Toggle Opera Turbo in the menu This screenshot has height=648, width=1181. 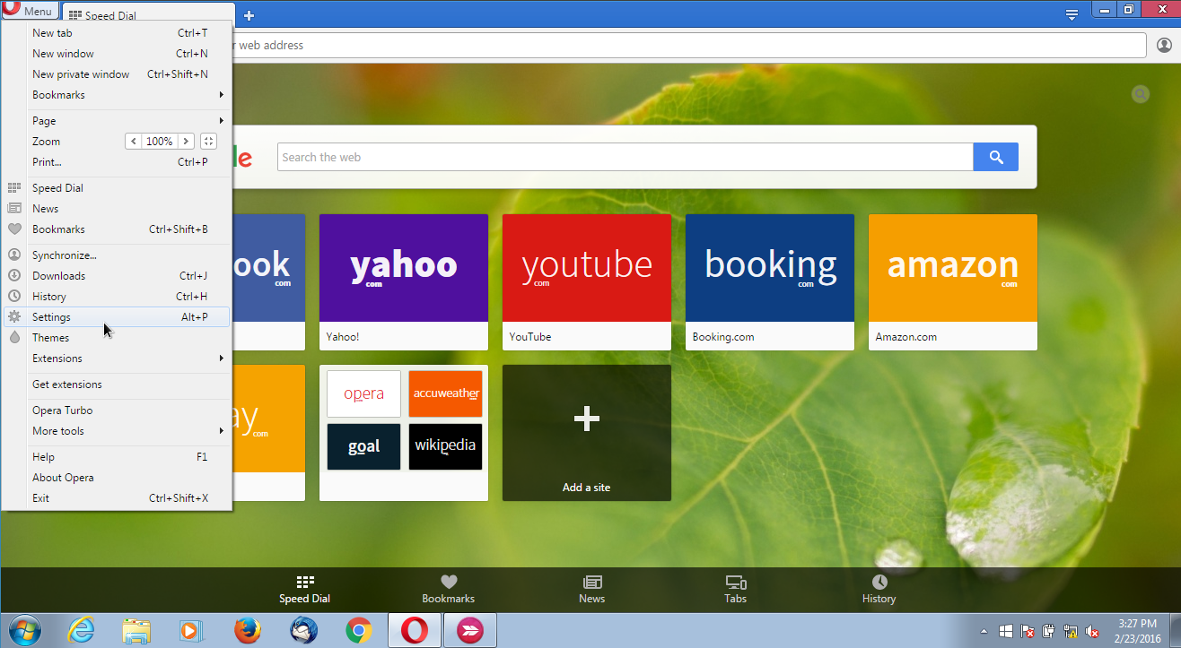(117, 410)
